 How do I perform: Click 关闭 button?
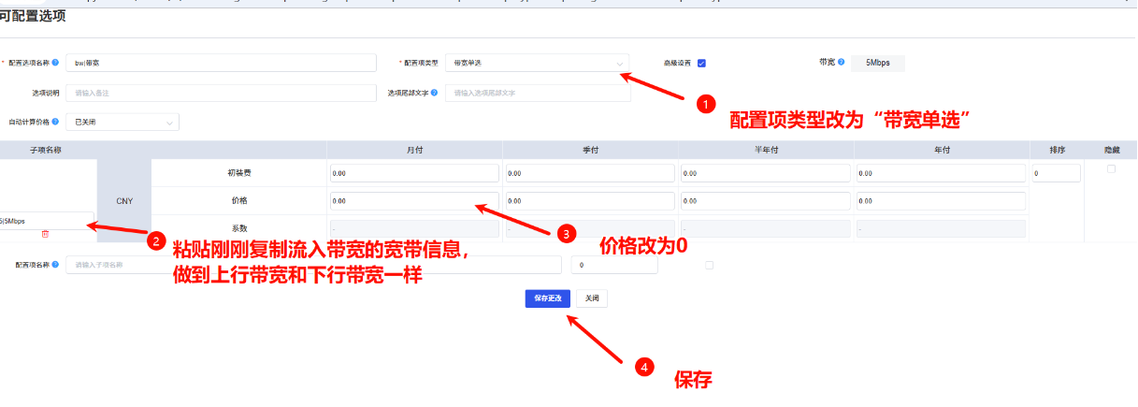click(592, 298)
